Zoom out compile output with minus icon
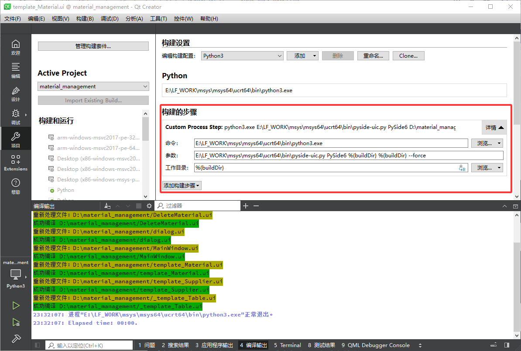521x351 pixels. coord(256,206)
